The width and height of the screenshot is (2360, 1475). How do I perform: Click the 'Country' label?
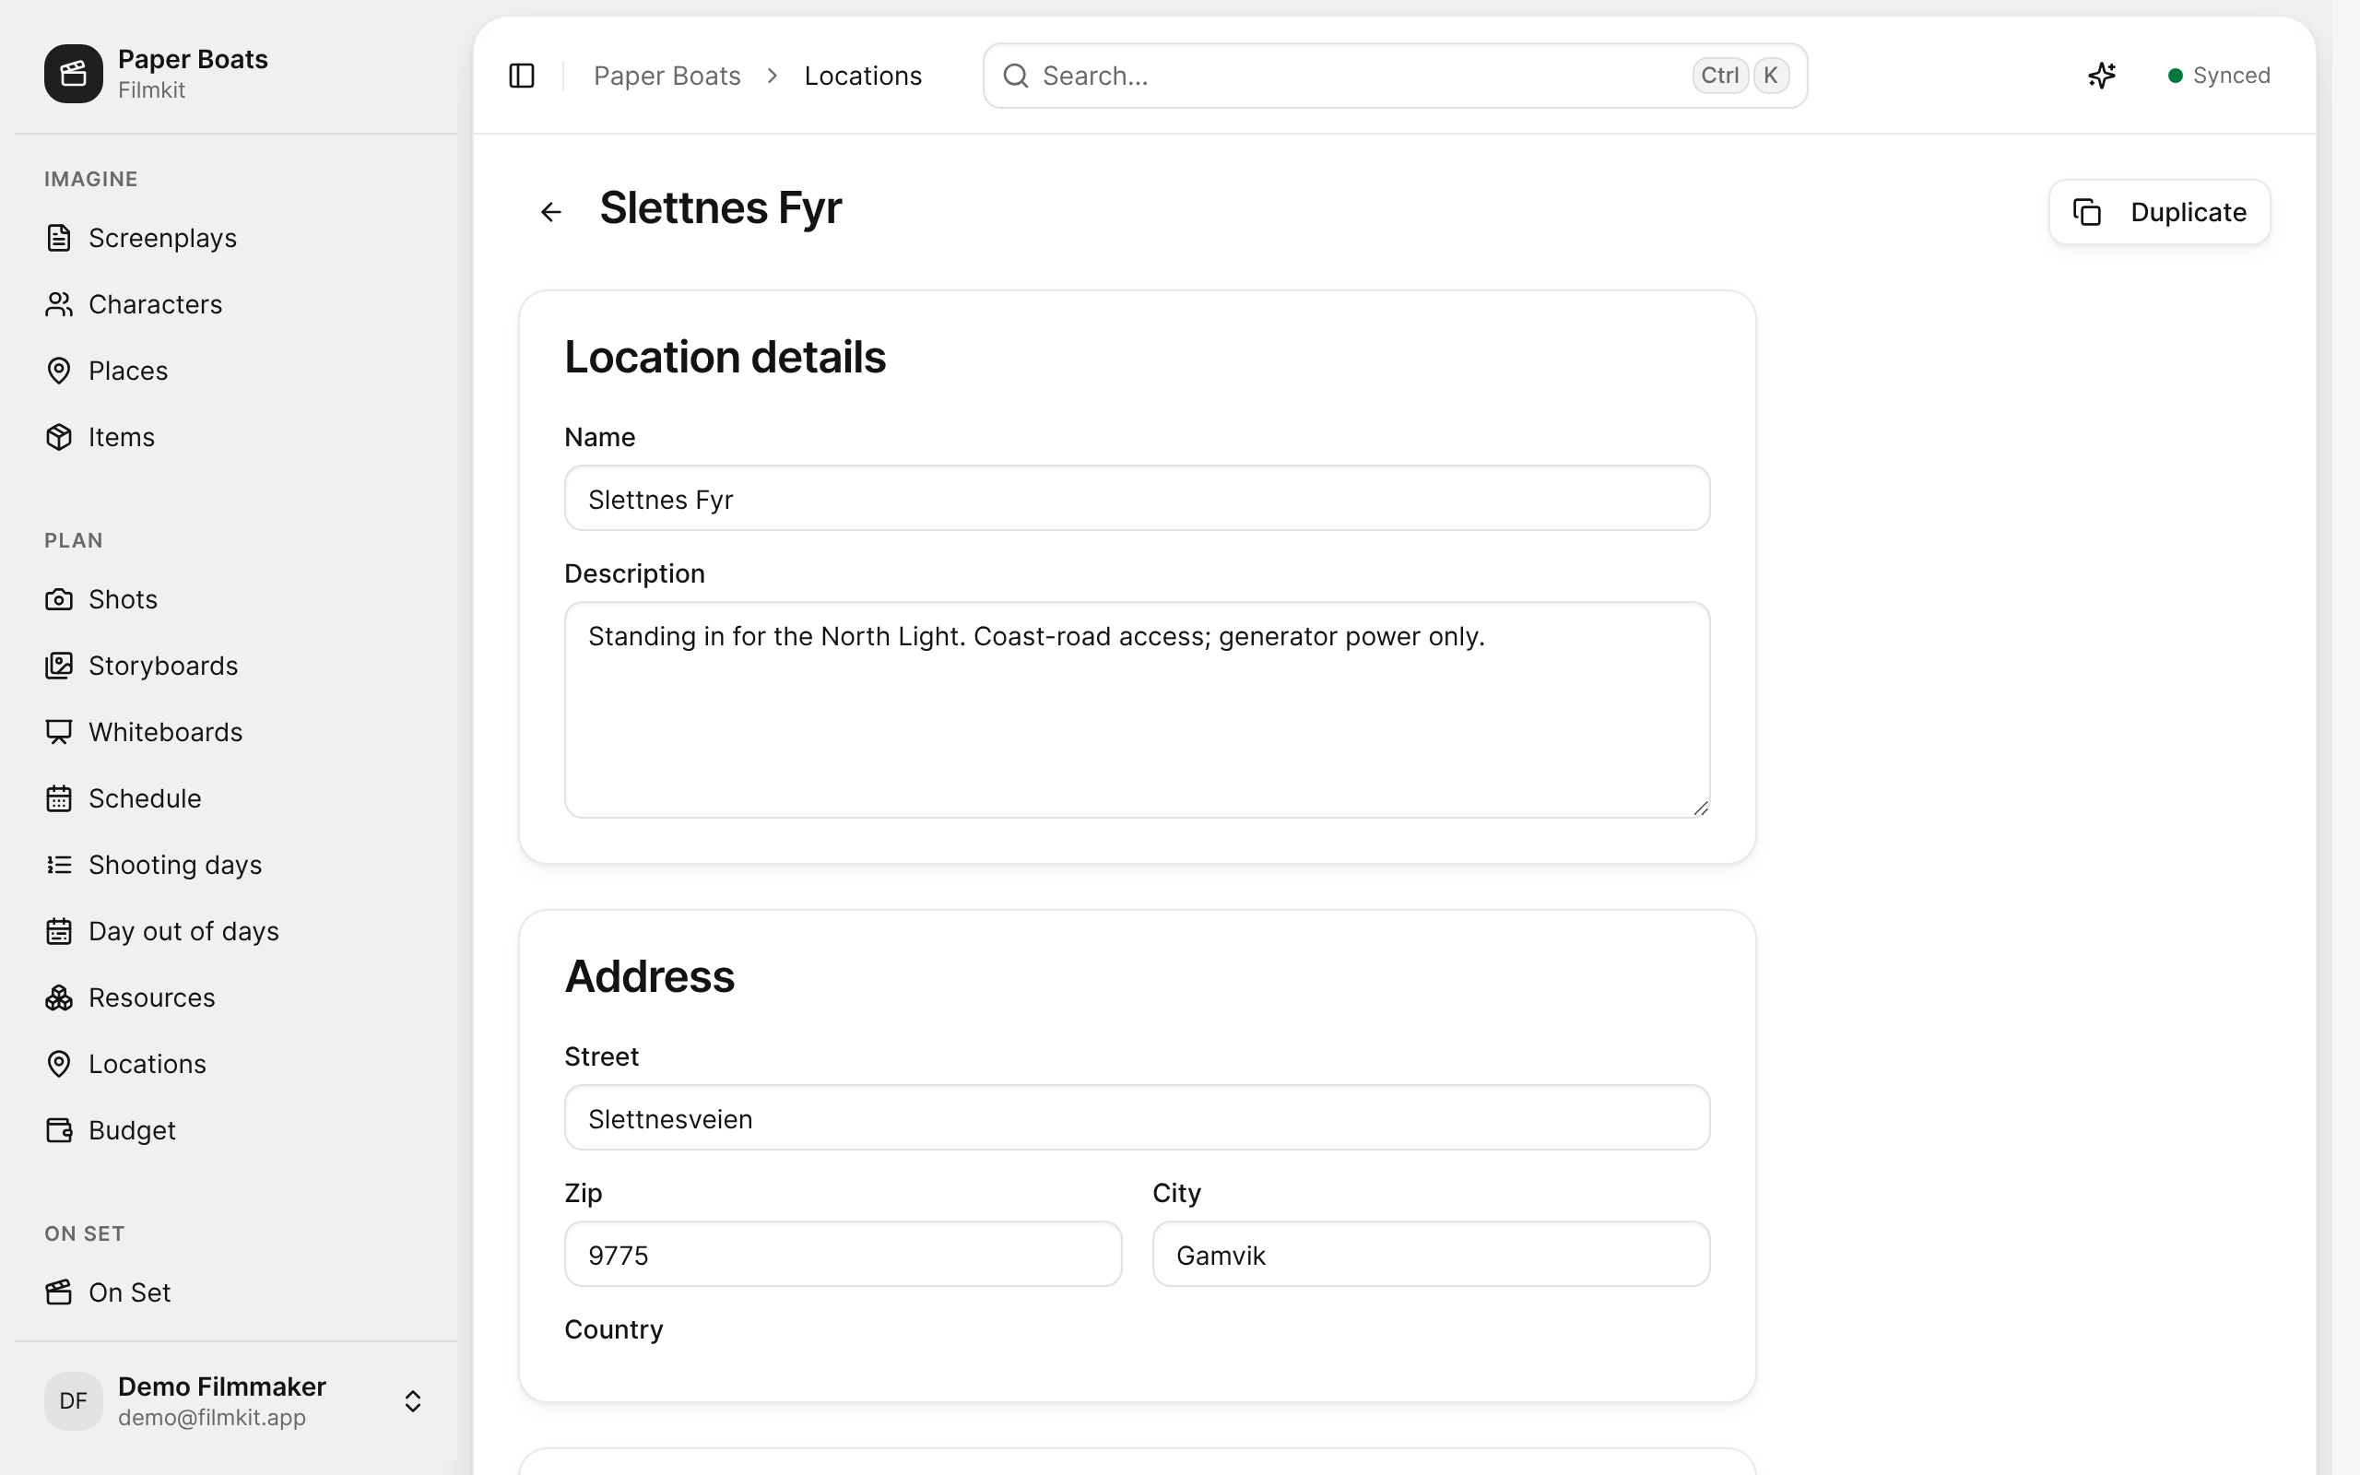(613, 1329)
